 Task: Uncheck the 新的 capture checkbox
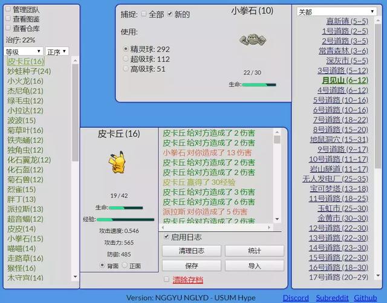pyautogui.click(x=169, y=14)
